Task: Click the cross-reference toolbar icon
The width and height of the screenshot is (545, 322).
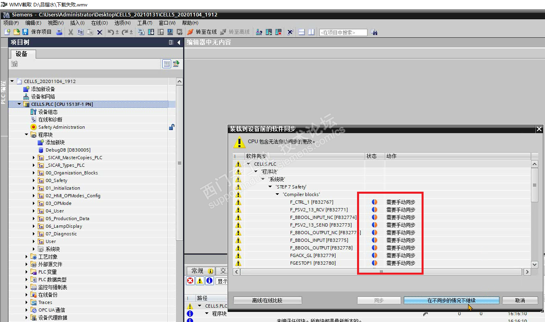Action: [x=290, y=32]
